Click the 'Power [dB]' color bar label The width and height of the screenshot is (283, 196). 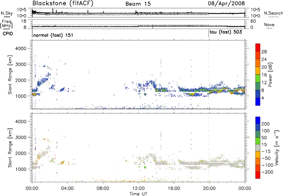(x=270, y=75)
